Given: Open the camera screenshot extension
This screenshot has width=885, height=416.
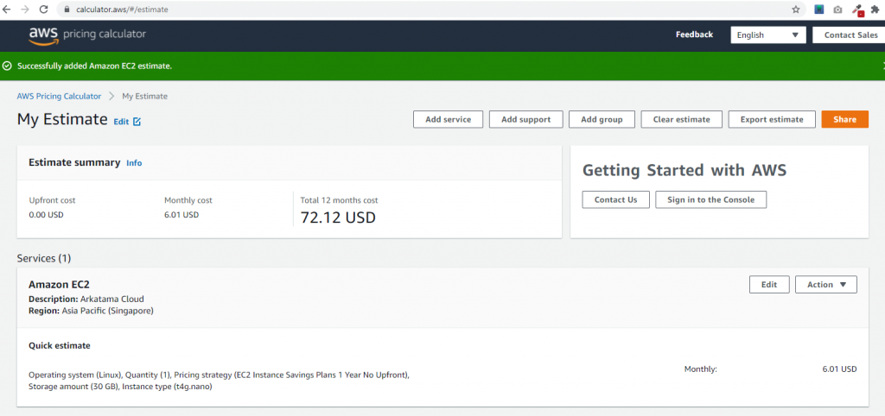Looking at the screenshot, I should click(837, 9).
